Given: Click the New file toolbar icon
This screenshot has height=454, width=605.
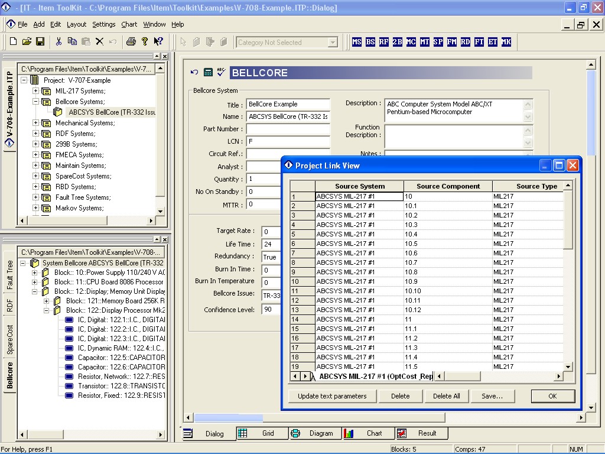Looking at the screenshot, I should tap(13, 41).
